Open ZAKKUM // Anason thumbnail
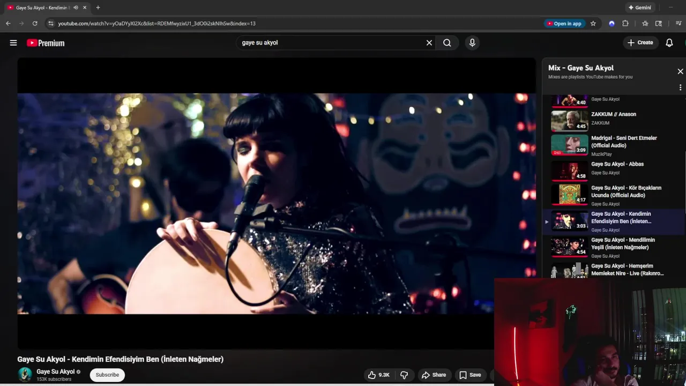 click(x=569, y=120)
